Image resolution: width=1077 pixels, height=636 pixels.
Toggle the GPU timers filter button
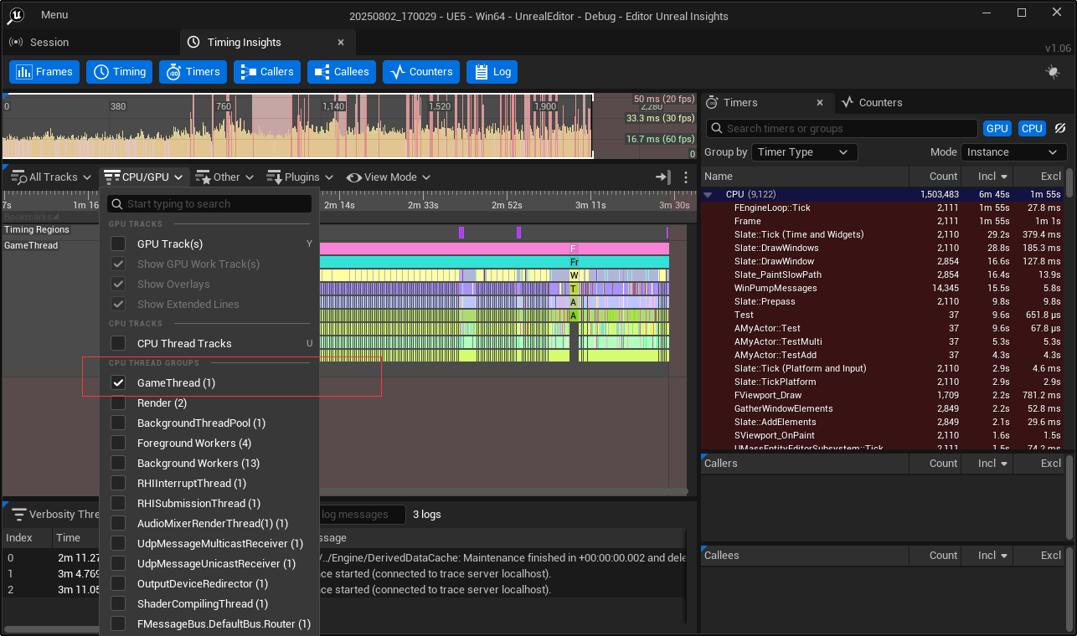(997, 129)
